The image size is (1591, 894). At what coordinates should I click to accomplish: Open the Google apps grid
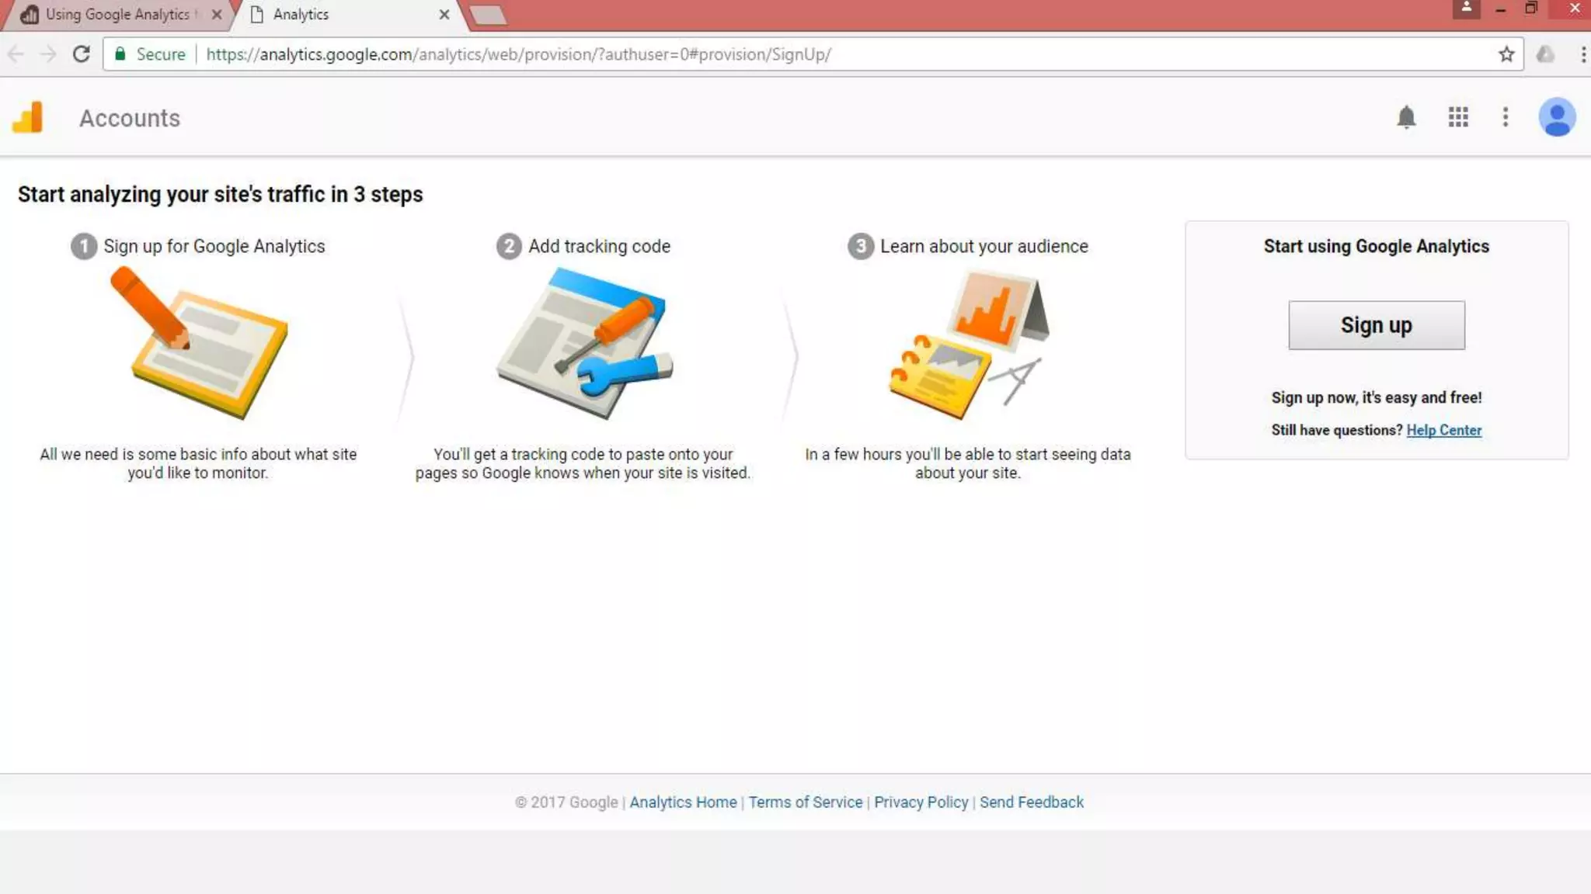point(1458,118)
